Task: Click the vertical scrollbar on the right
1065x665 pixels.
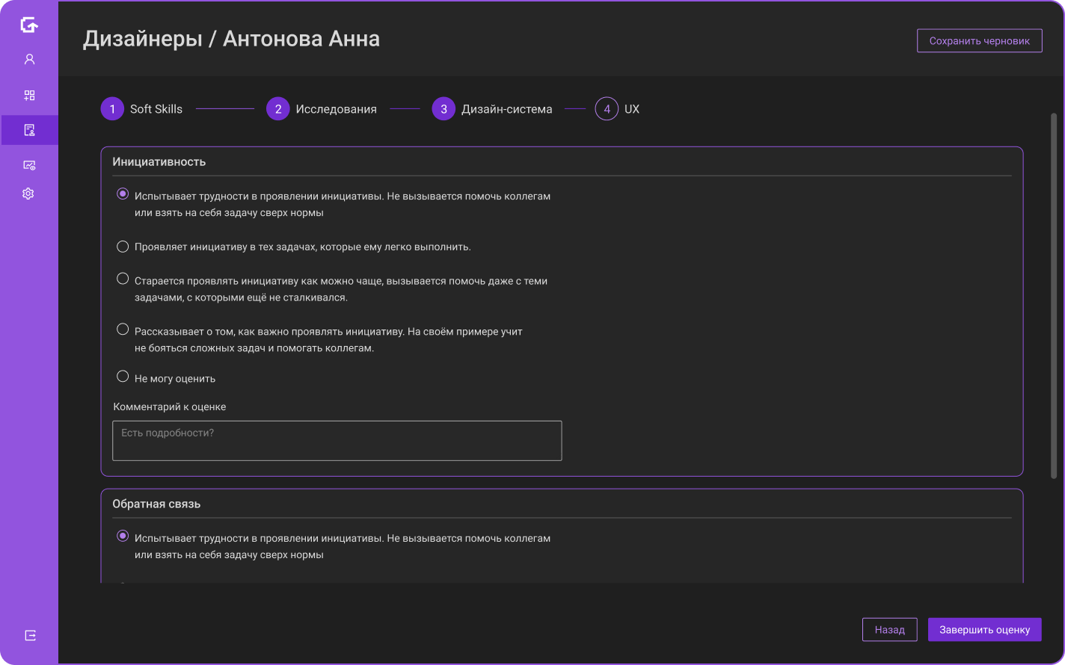Action: [x=1054, y=296]
